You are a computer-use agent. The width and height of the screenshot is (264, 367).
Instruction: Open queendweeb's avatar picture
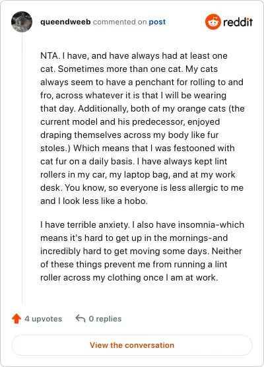22,22
